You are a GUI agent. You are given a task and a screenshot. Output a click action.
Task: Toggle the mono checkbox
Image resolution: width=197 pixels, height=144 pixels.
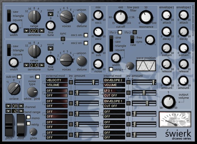(28, 117)
